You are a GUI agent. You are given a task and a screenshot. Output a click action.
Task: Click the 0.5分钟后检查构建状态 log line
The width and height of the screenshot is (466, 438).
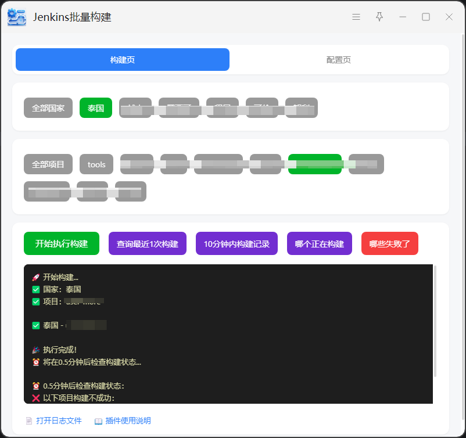[x=78, y=386]
